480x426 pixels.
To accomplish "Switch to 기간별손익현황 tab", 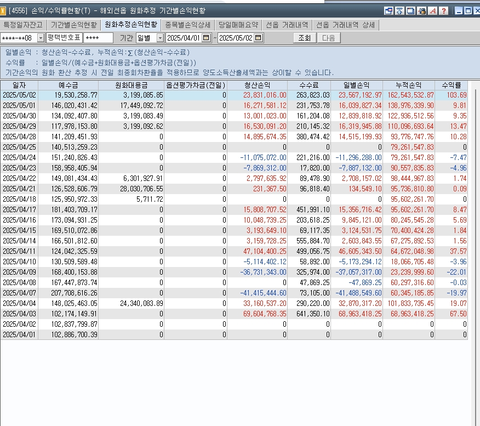I will coord(74,25).
